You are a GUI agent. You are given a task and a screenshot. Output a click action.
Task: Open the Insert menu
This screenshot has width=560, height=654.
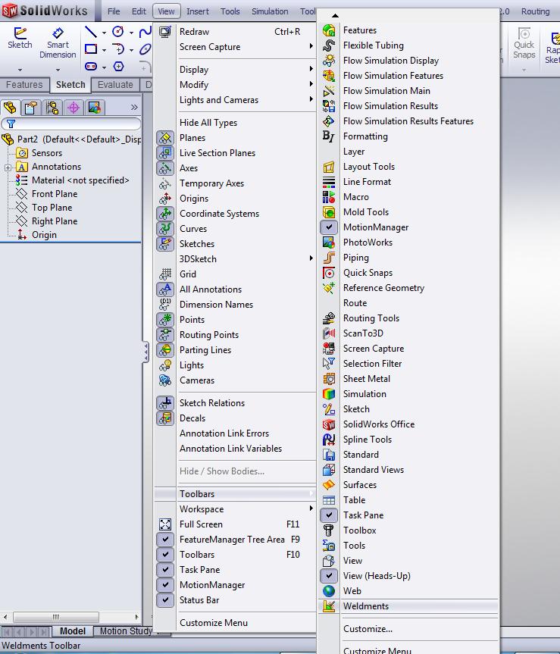(x=197, y=11)
